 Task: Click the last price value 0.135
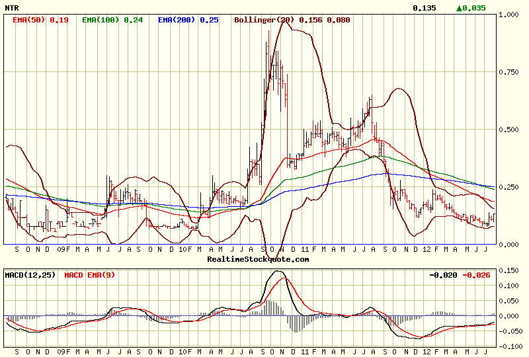pos(425,8)
